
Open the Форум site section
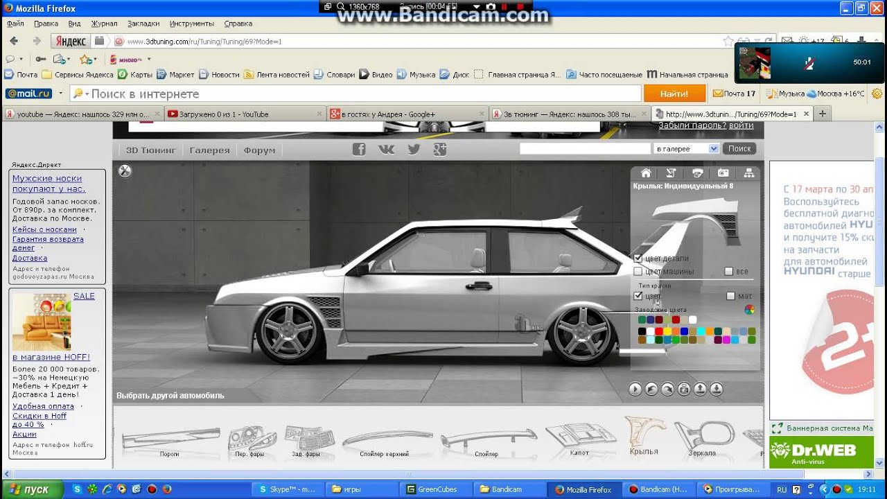tap(259, 150)
